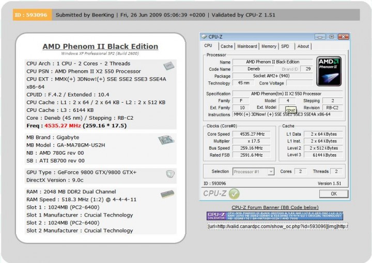This screenshot has height=263, width=372.
Task: Click the L1 Inst. value 2 x 64 KBytes
Action: 323,141
